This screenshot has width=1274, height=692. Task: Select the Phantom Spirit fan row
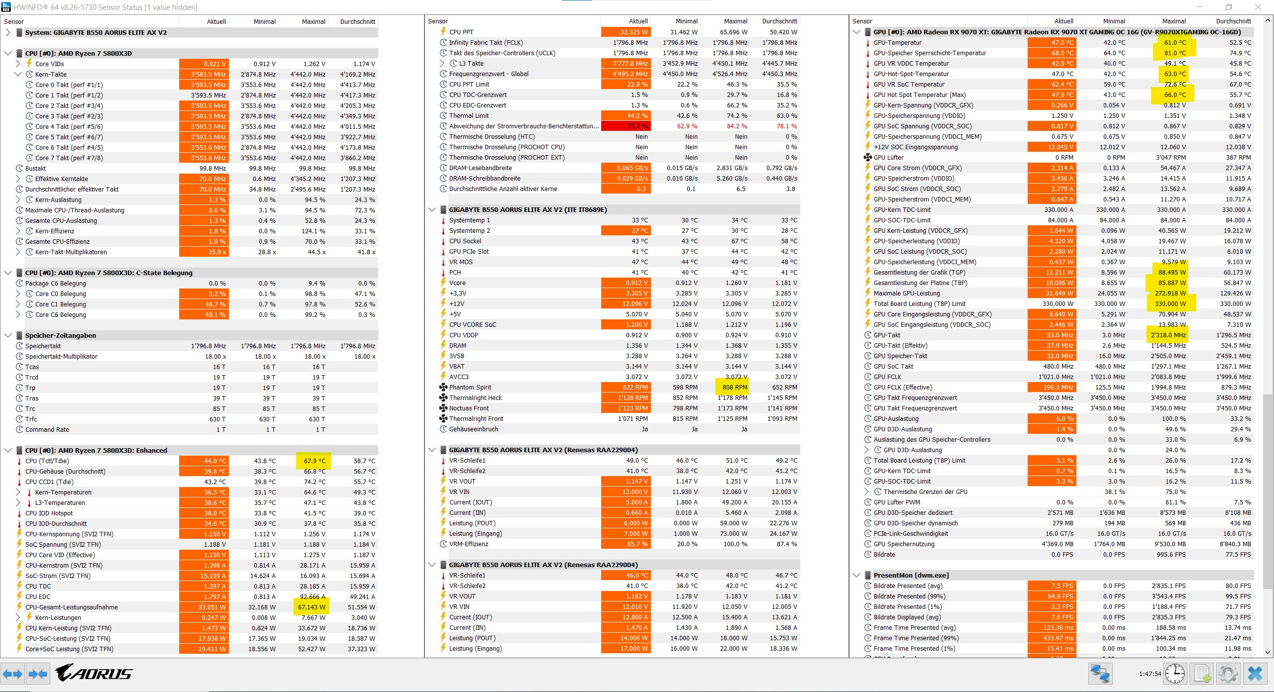470,387
